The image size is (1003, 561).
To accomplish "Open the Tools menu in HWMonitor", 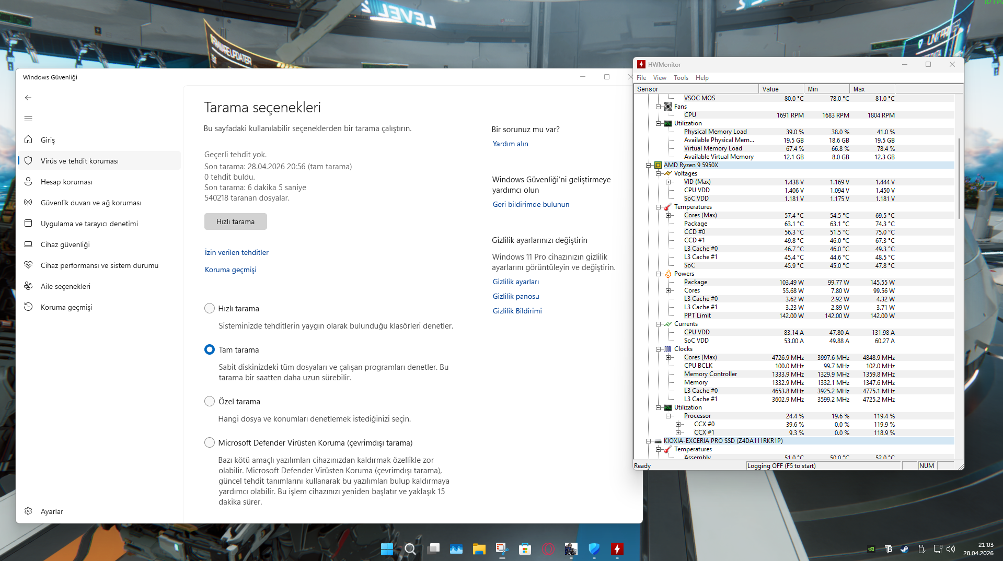I will pos(681,78).
